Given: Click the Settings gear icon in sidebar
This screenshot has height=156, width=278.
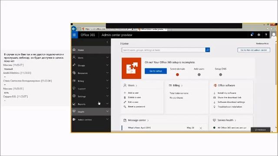Looking at the screenshot, I should click(x=74, y=96).
